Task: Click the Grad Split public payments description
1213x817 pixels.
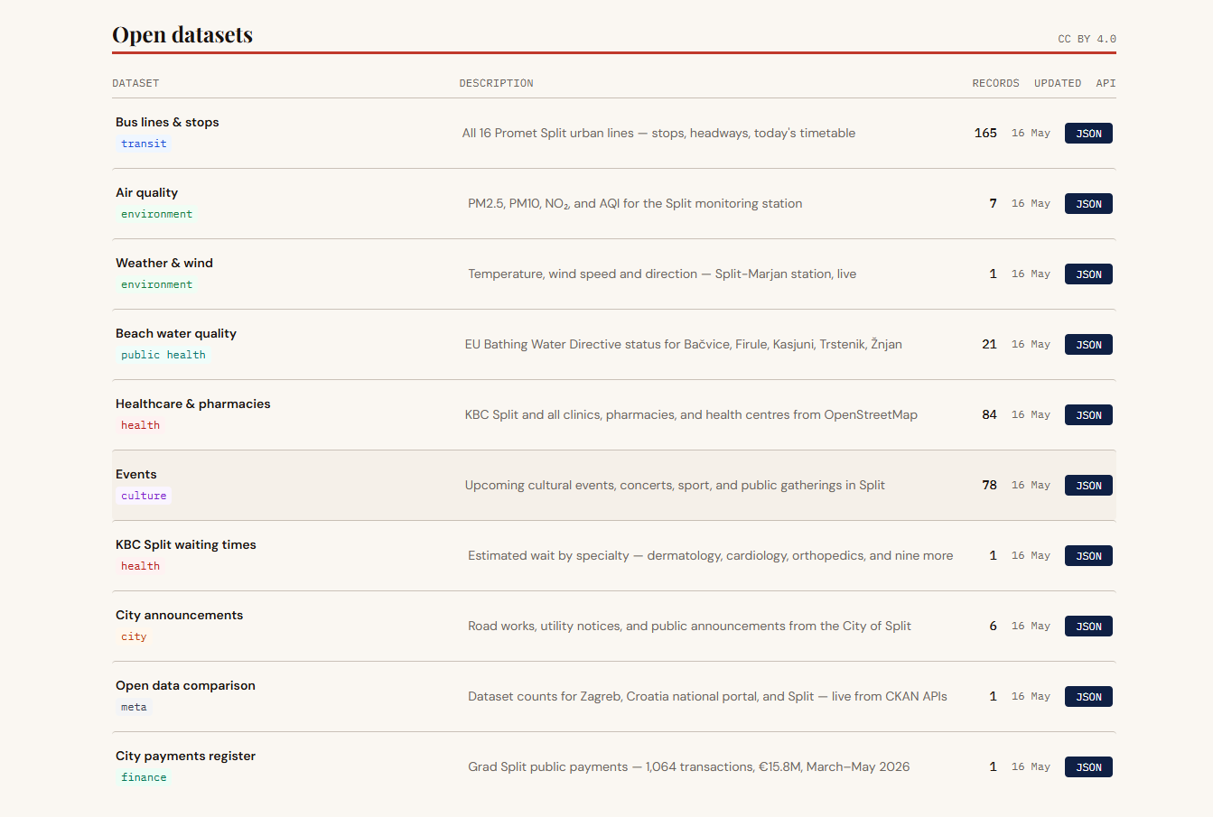Action: (688, 766)
